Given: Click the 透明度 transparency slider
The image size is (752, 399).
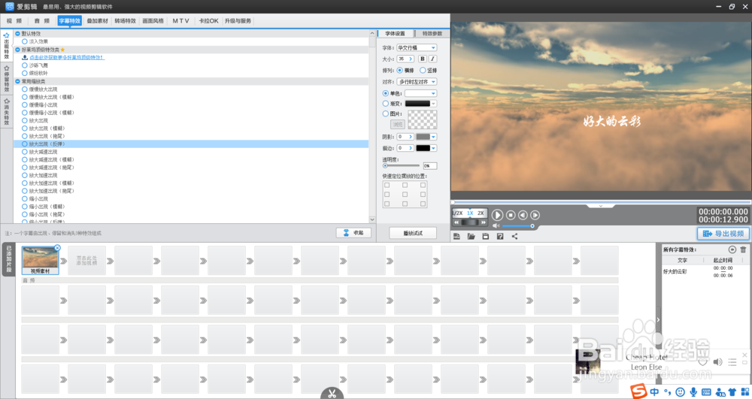Looking at the screenshot, I should coord(401,166).
